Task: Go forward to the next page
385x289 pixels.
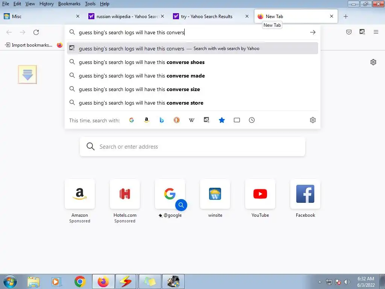Action: click(23, 32)
